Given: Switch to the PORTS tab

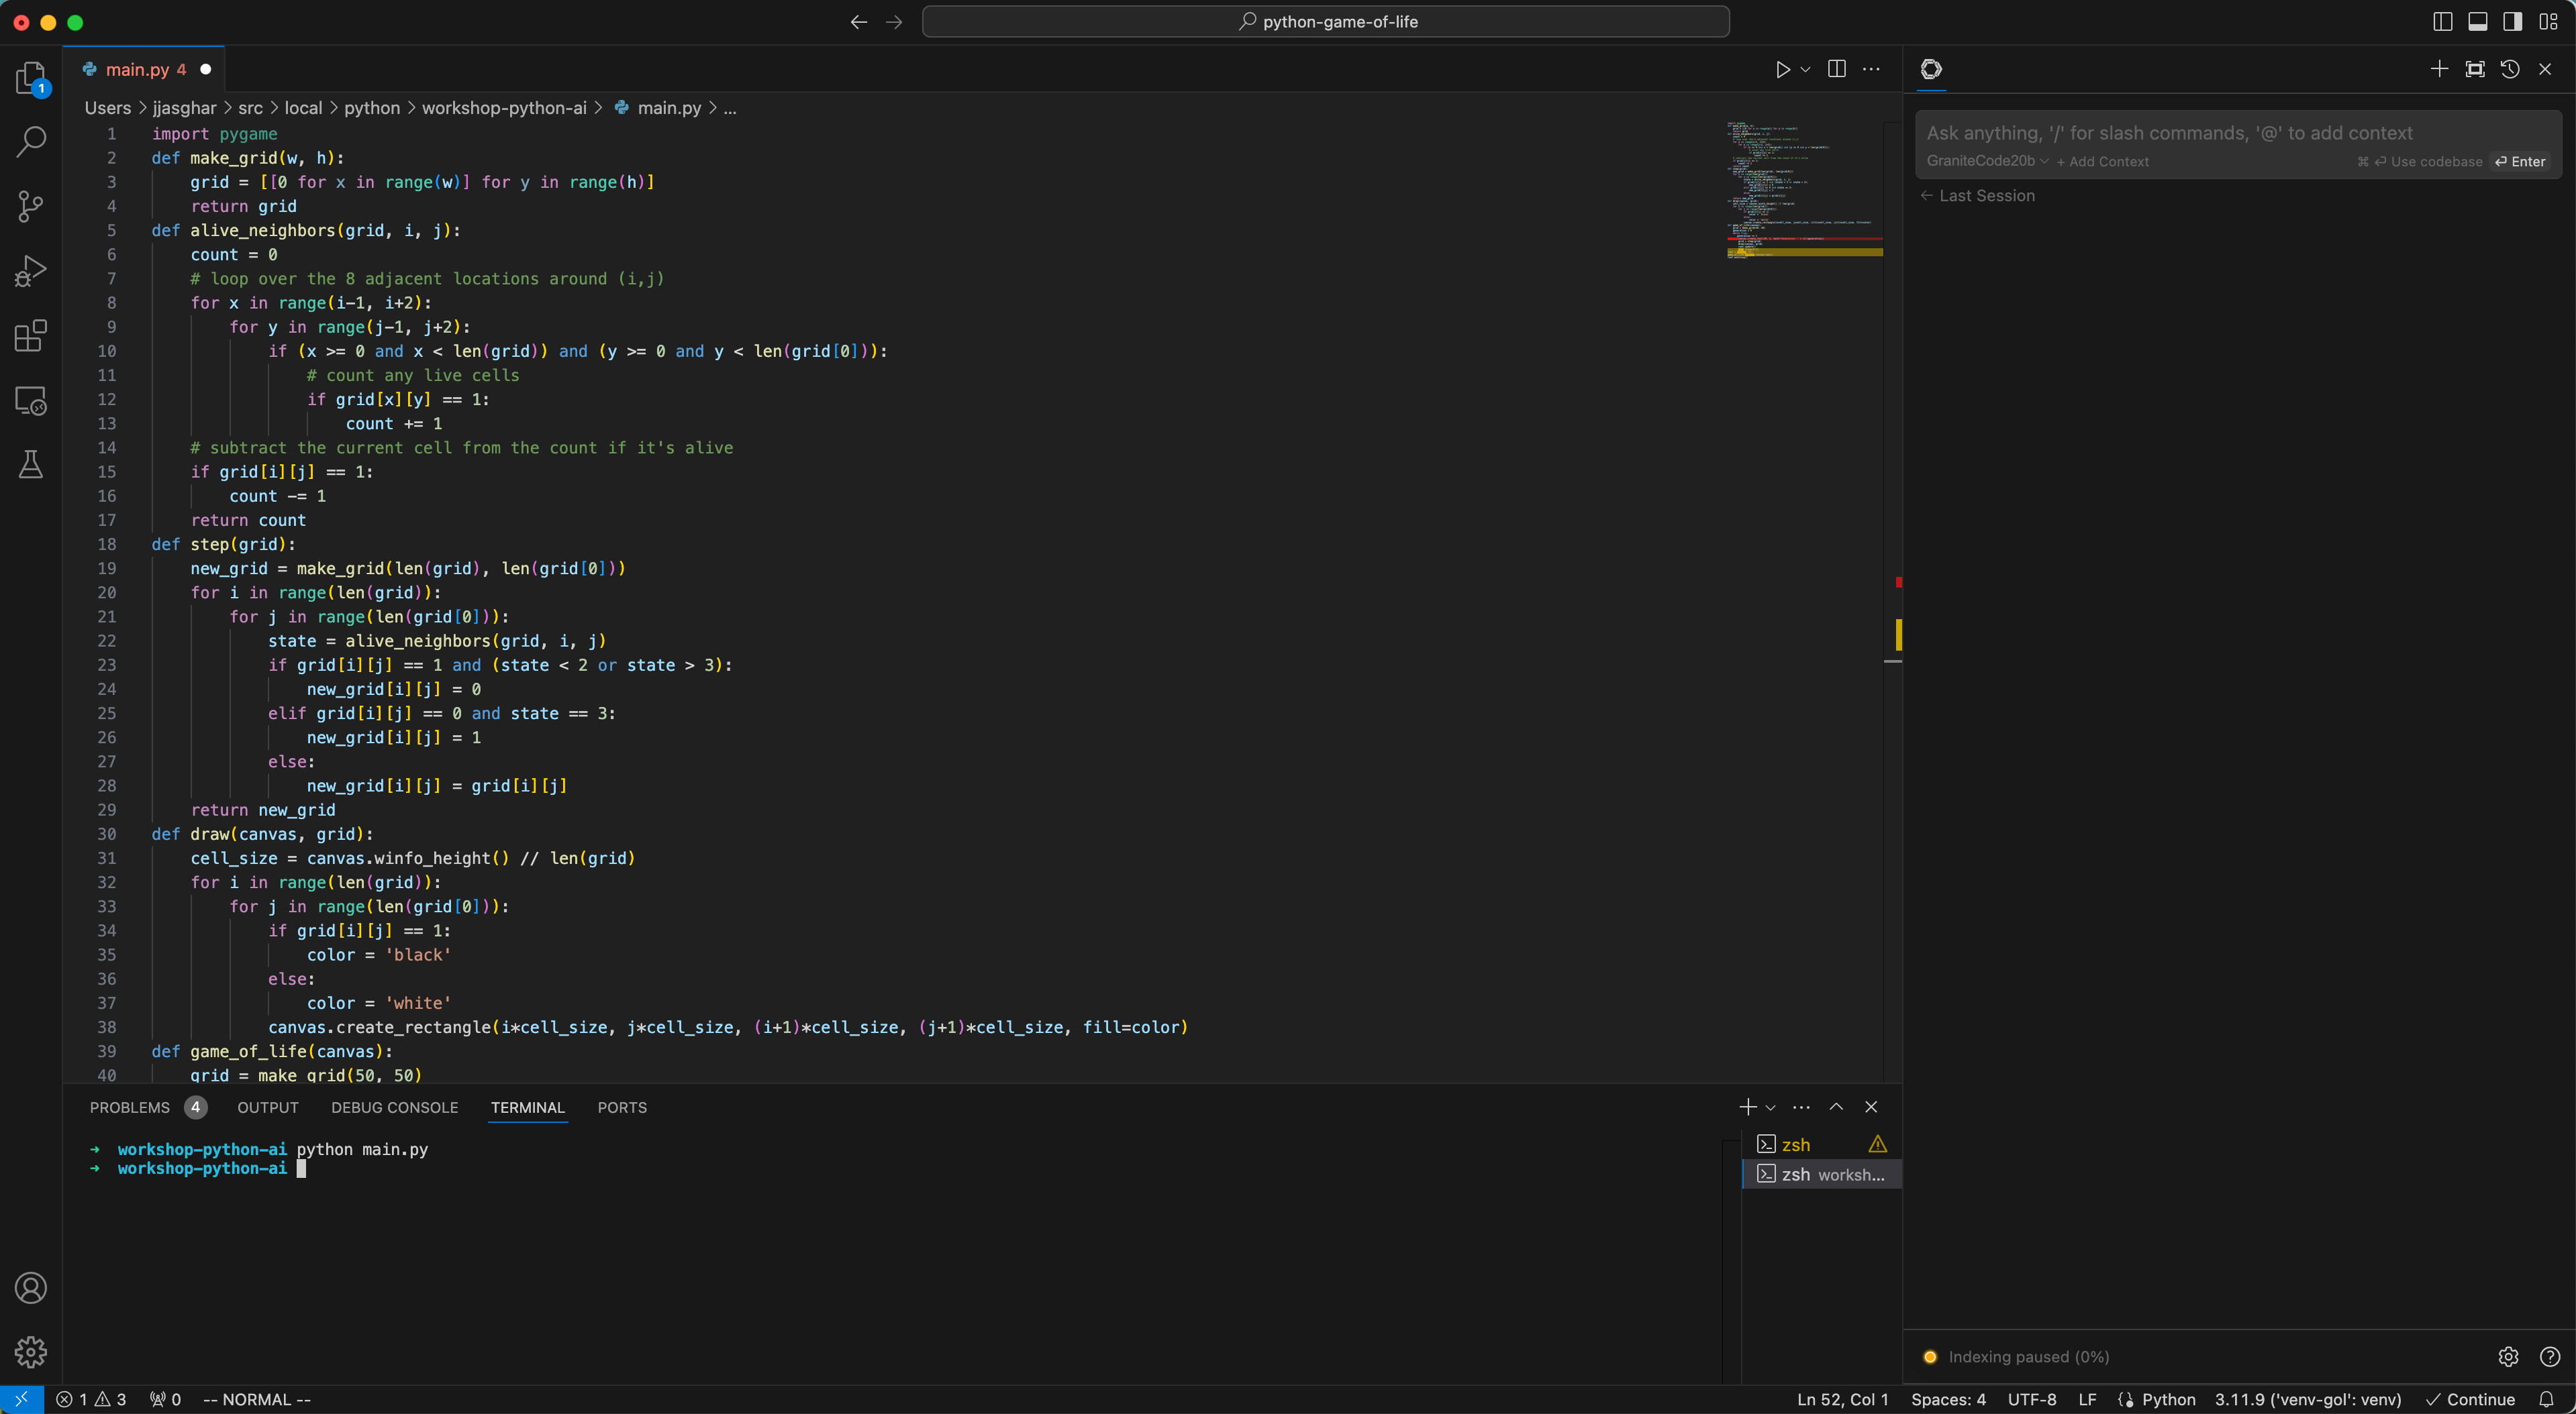Looking at the screenshot, I should pos(622,1107).
